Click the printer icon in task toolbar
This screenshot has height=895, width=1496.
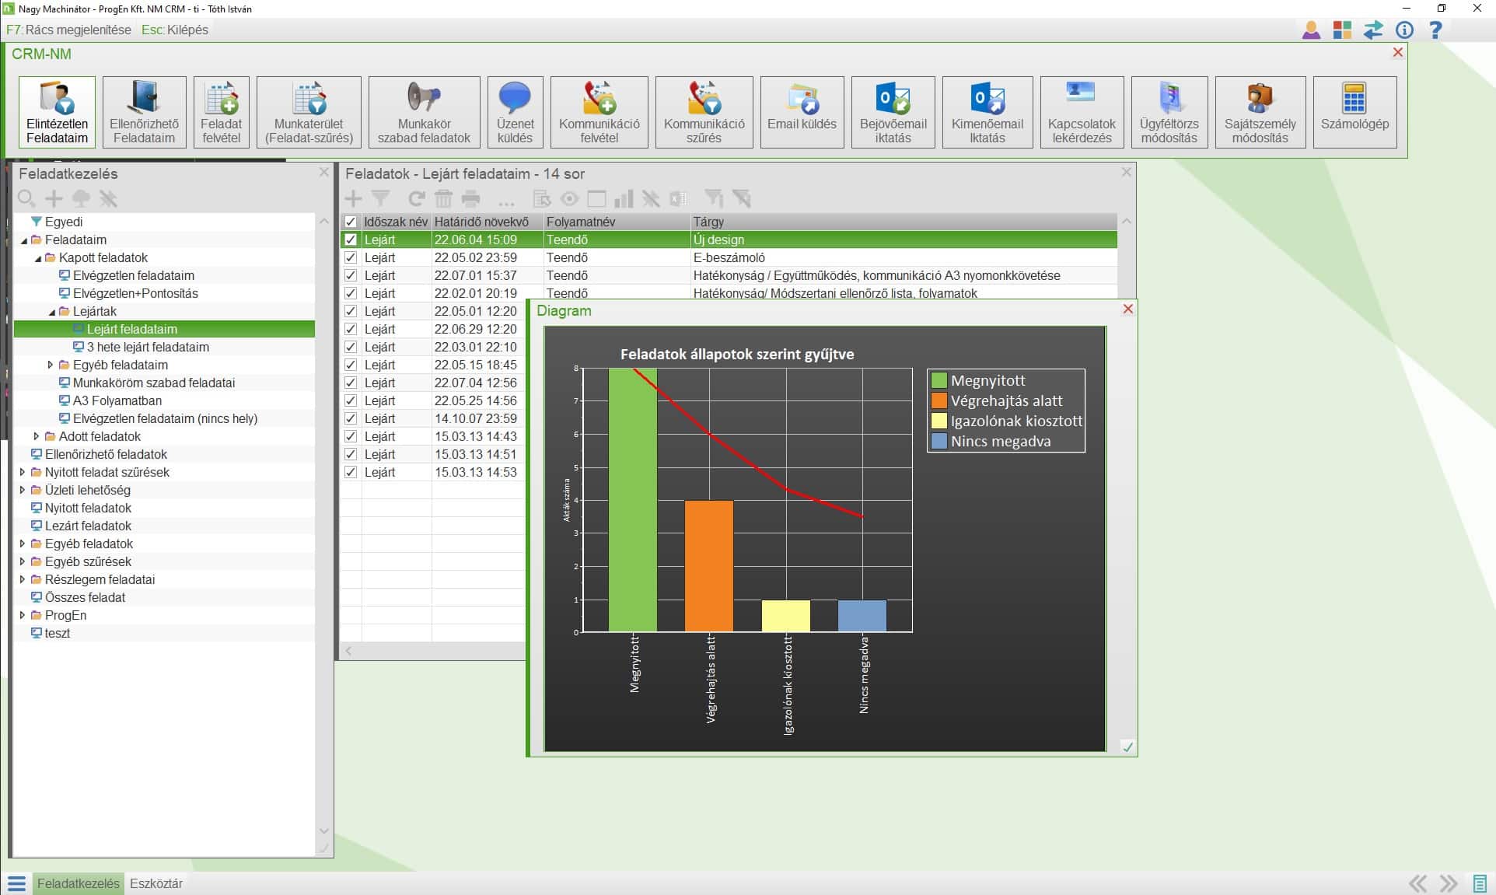point(471,199)
